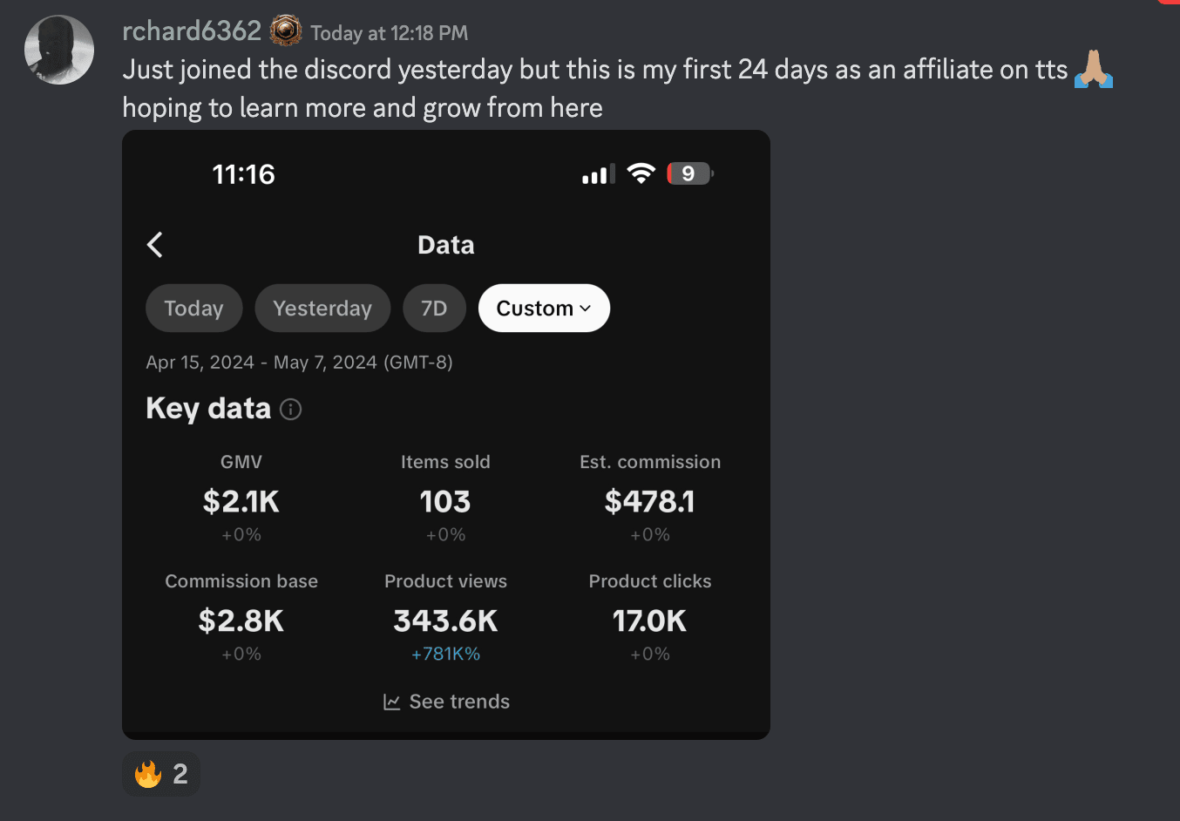Image resolution: width=1180 pixels, height=821 pixels.
Task: Click the Est. commission $478.1 value
Action: [x=650, y=501]
